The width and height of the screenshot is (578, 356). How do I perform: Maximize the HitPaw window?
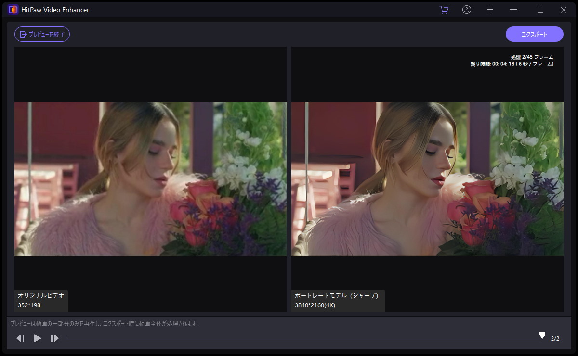[540, 10]
